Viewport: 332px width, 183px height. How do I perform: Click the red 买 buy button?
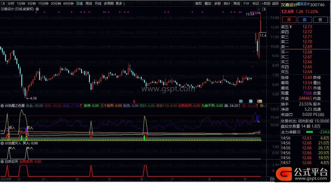(289, 20)
